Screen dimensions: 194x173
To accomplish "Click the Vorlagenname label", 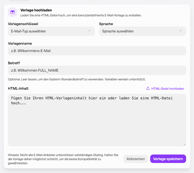I will (20, 44).
